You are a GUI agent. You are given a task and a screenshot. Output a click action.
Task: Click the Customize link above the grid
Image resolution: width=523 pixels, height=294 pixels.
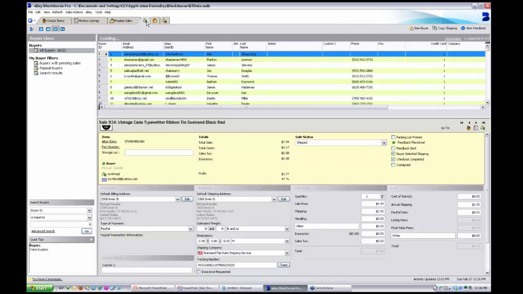coord(453,38)
